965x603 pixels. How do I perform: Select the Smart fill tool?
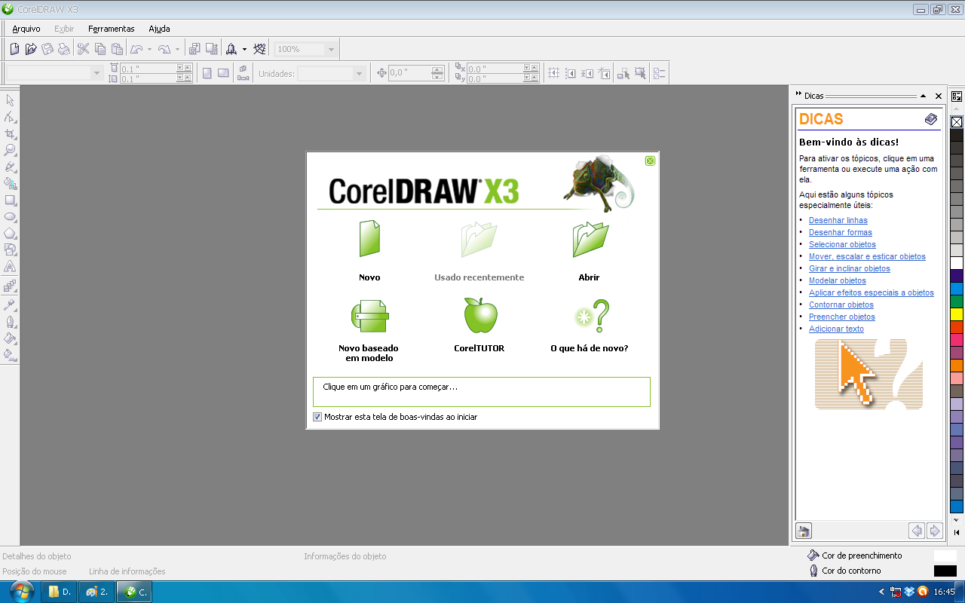coord(11,183)
